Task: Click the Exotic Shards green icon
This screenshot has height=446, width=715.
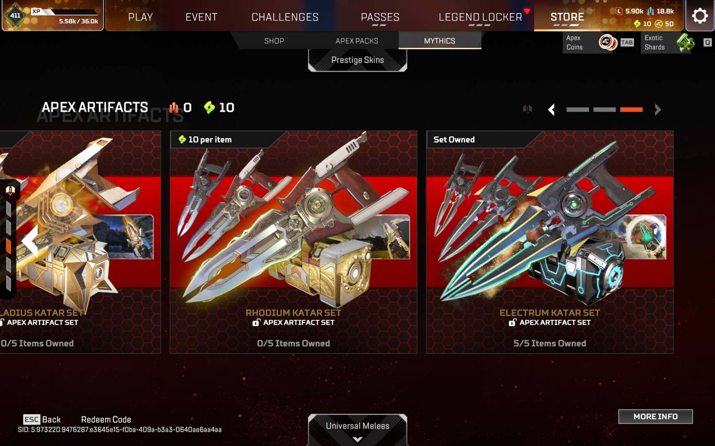Action: 686,42
